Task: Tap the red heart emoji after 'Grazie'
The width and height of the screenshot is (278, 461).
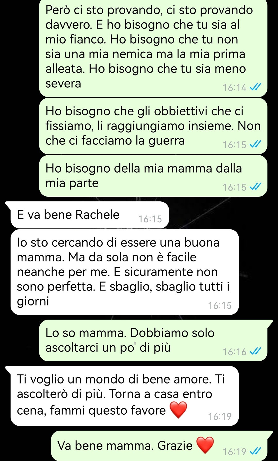Action: pos(205,445)
